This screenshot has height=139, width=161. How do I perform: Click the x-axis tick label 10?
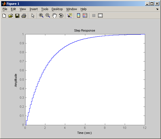pyautogui.click(x=124, y=128)
